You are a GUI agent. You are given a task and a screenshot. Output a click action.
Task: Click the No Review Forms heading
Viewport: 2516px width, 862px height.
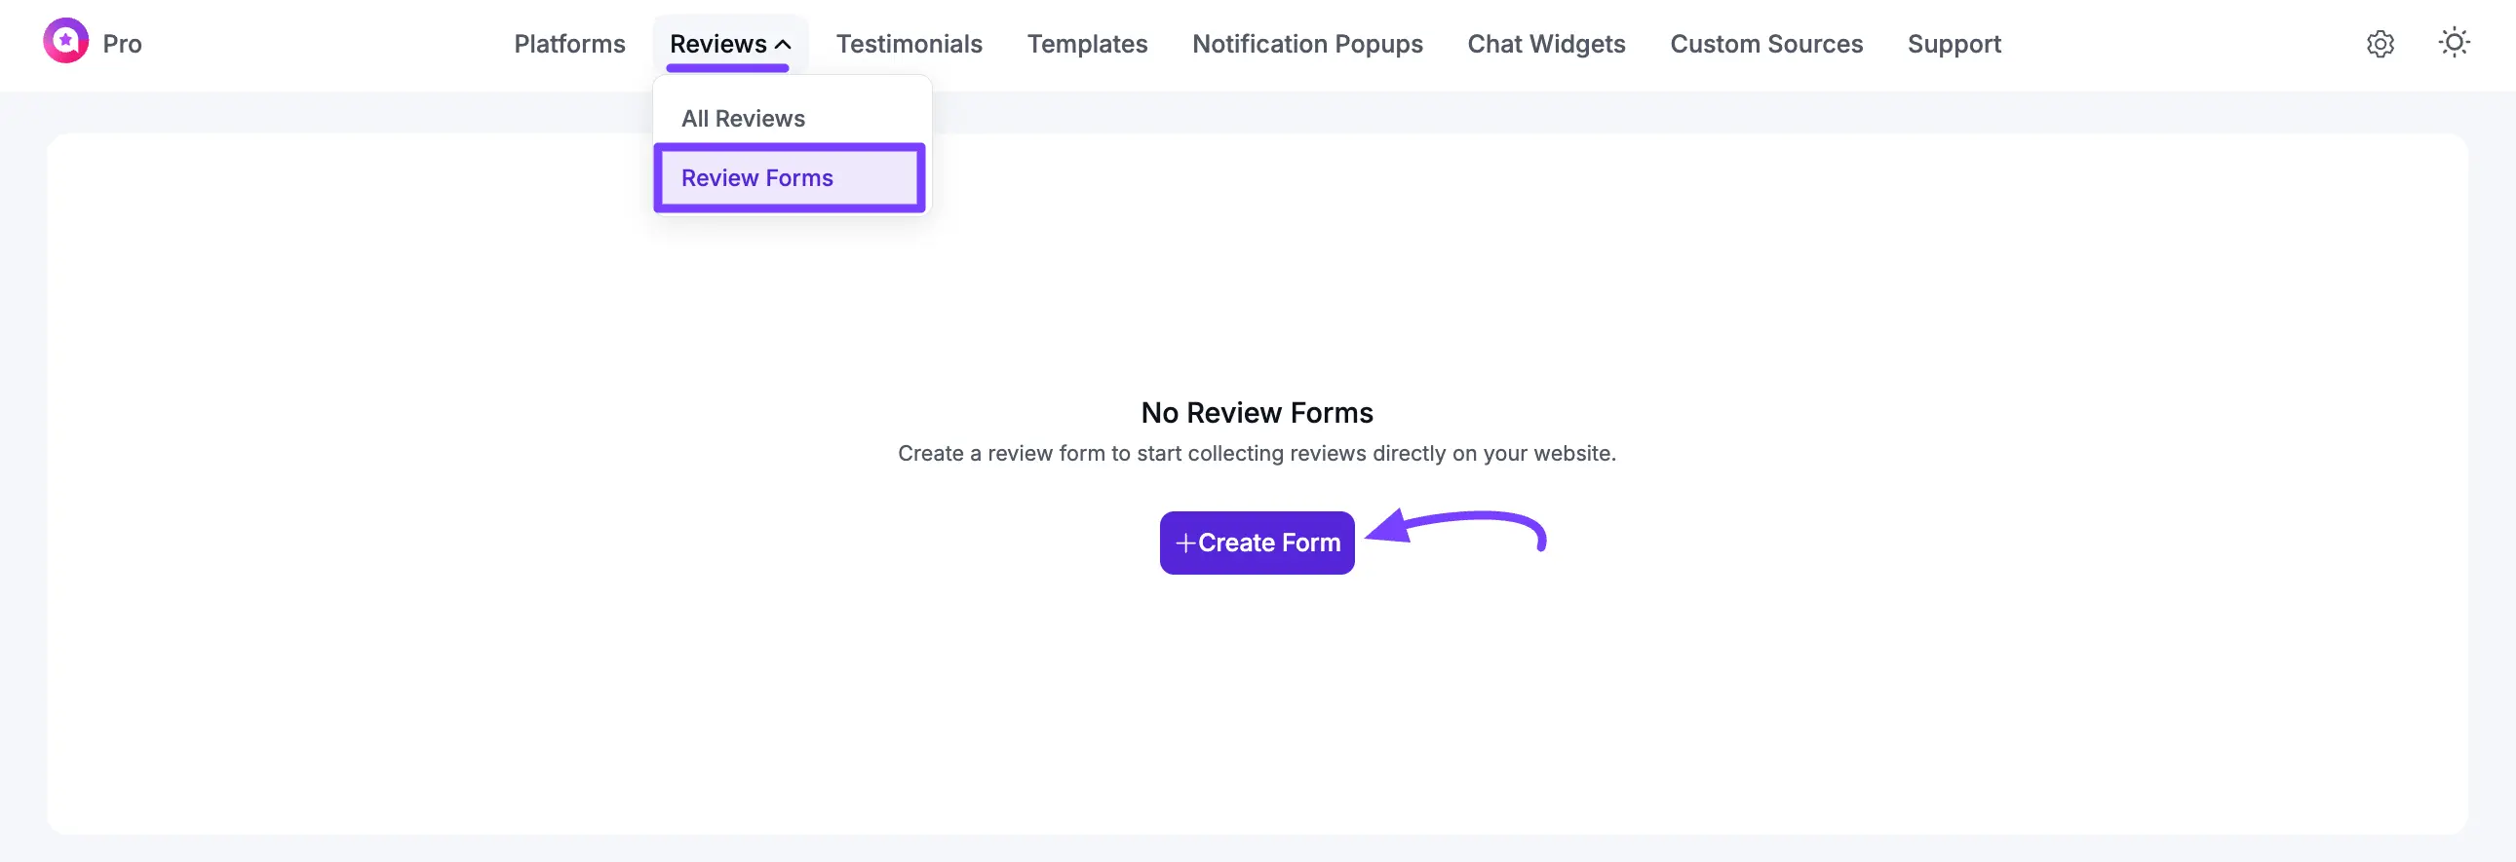click(1256, 413)
